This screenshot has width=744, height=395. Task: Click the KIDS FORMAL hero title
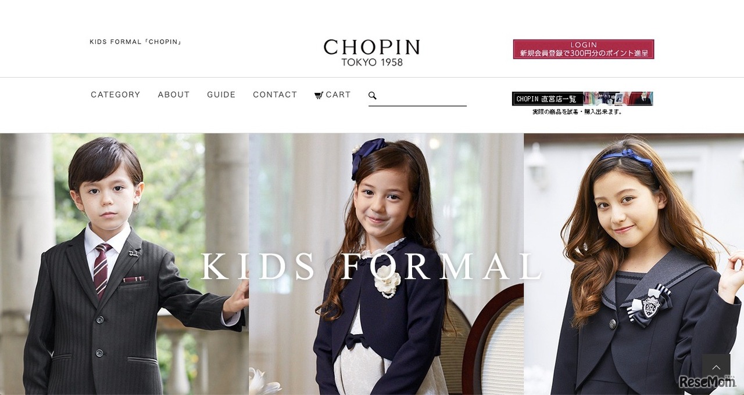pos(372,267)
